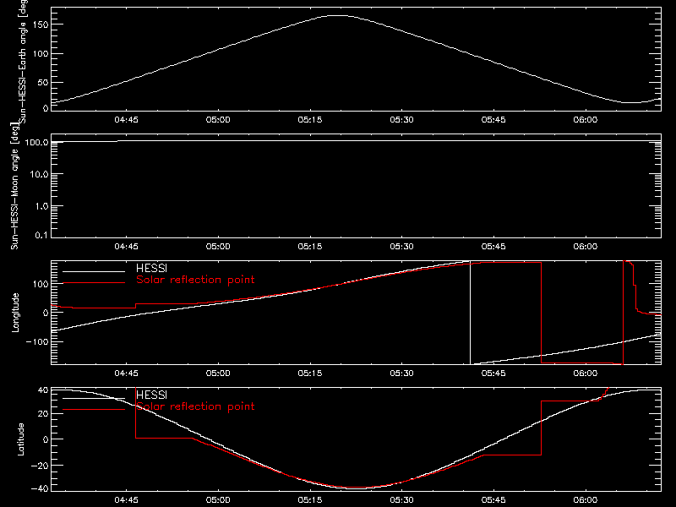Click 05:30 label under the Longitude plot

pyautogui.click(x=402, y=373)
